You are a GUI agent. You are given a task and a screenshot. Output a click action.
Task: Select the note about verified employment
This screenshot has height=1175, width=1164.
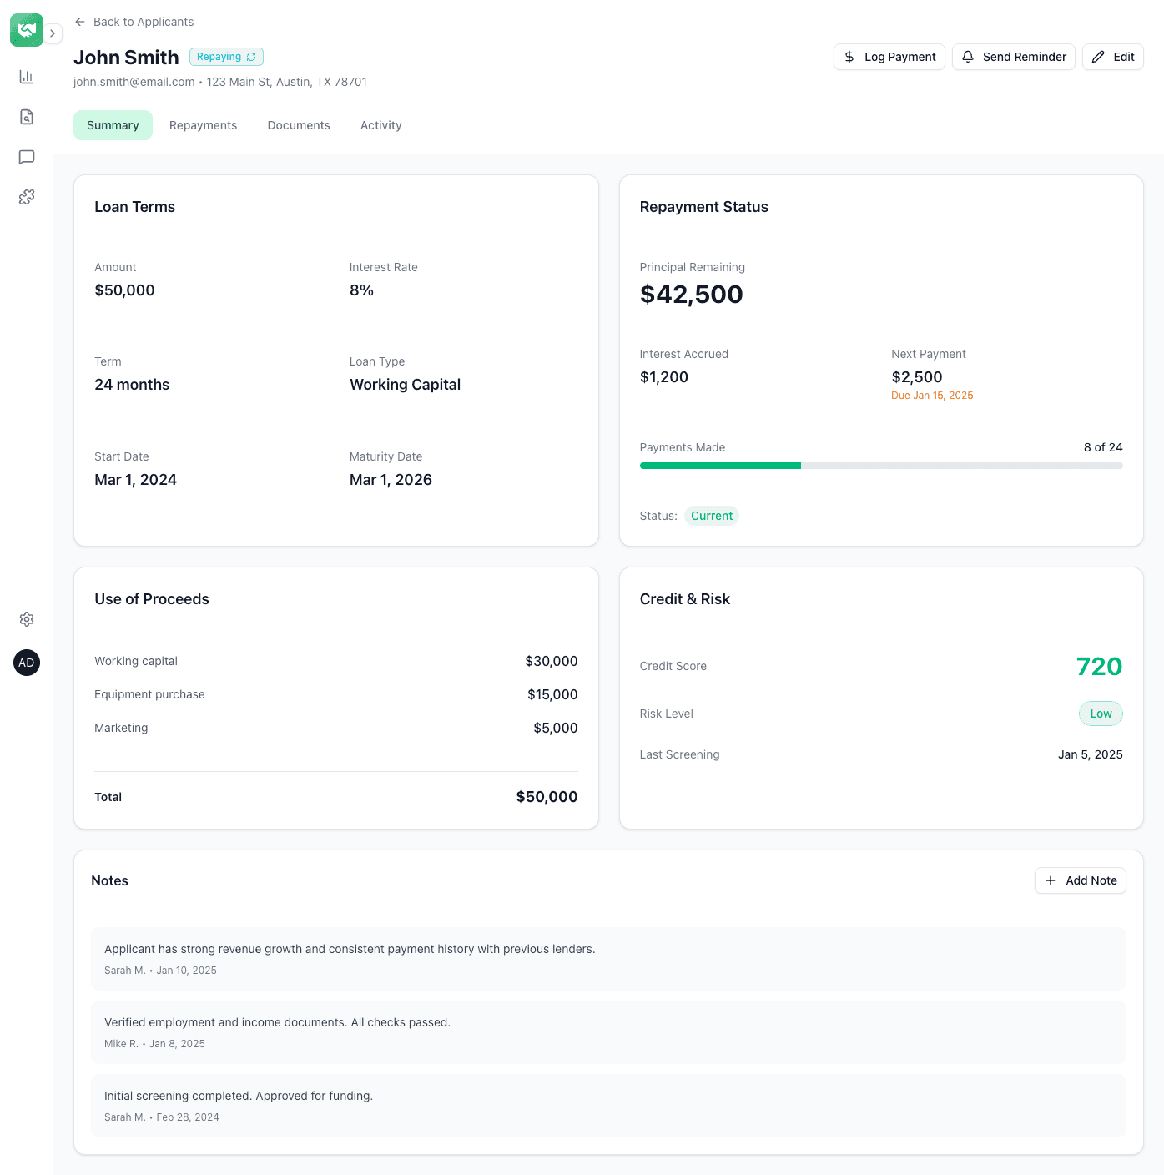(x=608, y=1032)
